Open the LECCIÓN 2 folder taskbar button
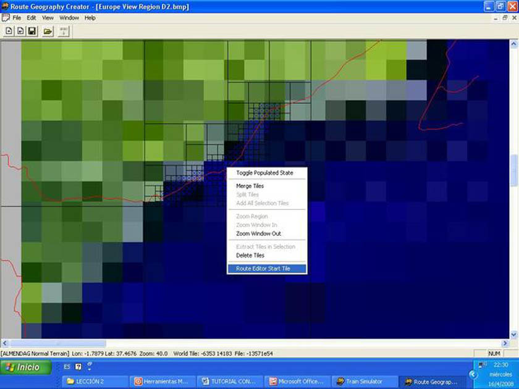This screenshot has width=519, height=389. [96, 382]
